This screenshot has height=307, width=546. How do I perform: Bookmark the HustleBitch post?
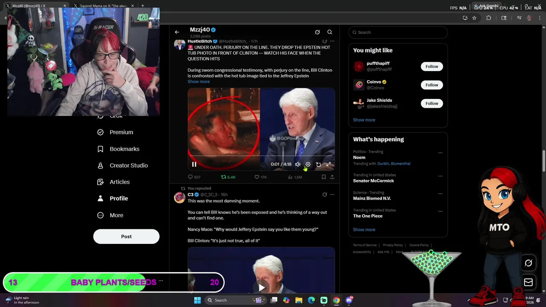[324, 177]
